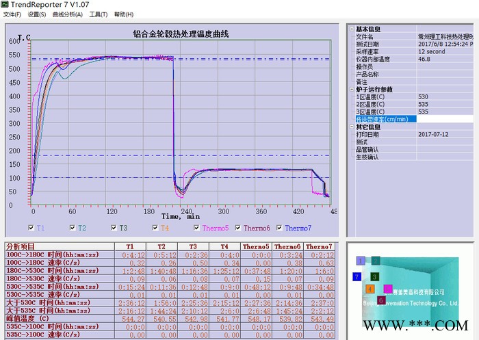This screenshot has width=479, height=340.
Task: Select blue probe marker 7 on the diagram
Action: point(357,277)
